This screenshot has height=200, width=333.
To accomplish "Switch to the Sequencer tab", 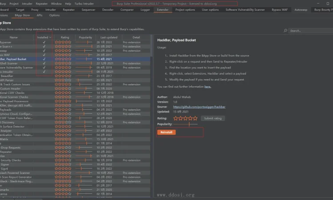I will pos(88,10).
